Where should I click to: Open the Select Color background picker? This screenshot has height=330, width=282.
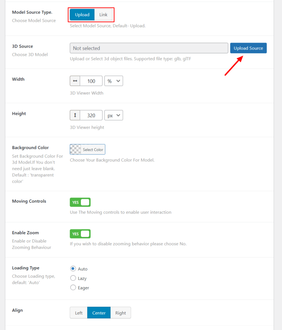click(x=93, y=150)
